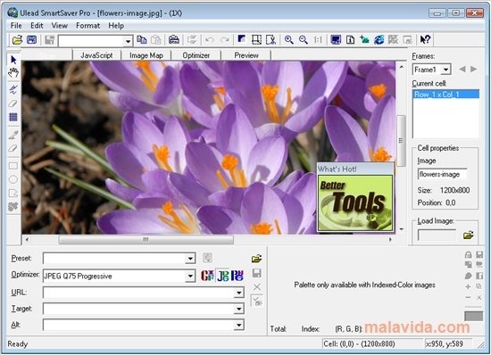Set actual size with the 1:1 icon

tap(318, 40)
